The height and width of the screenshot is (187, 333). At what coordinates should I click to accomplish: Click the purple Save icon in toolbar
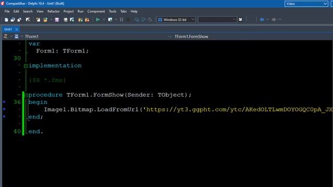(57, 20)
